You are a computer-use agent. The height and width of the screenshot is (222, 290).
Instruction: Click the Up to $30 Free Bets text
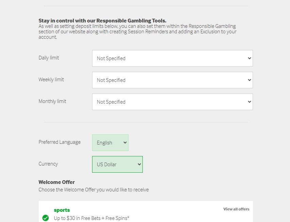(91, 218)
